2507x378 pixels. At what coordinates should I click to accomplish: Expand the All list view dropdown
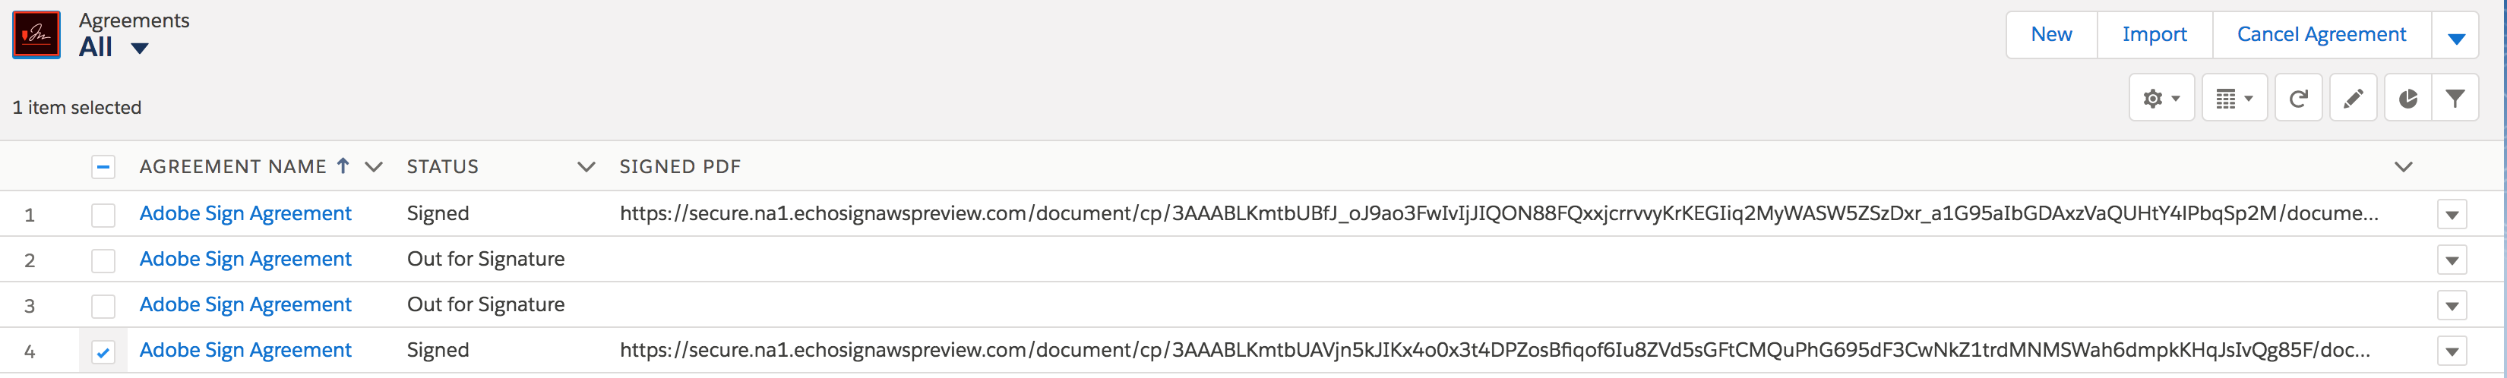pos(139,48)
